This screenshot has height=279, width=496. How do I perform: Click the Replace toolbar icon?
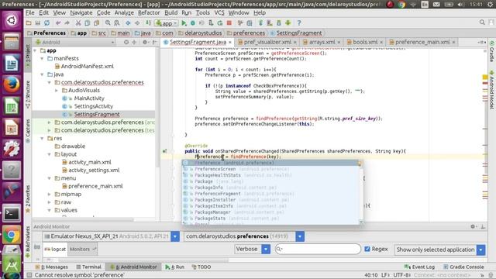117,22
